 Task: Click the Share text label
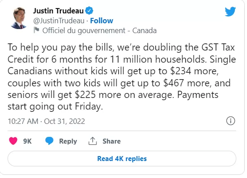tap(112, 141)
